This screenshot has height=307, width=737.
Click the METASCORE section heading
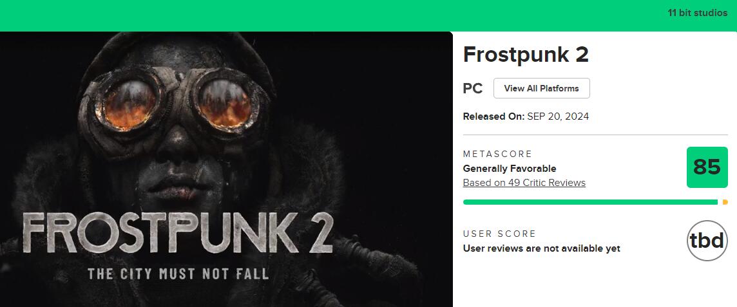(x=497, y=154)
